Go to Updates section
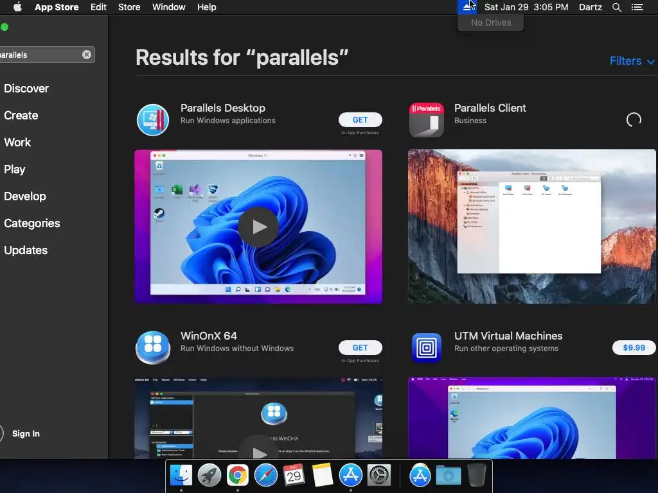This screenshot has height=493, width=658. pos(26,250)
